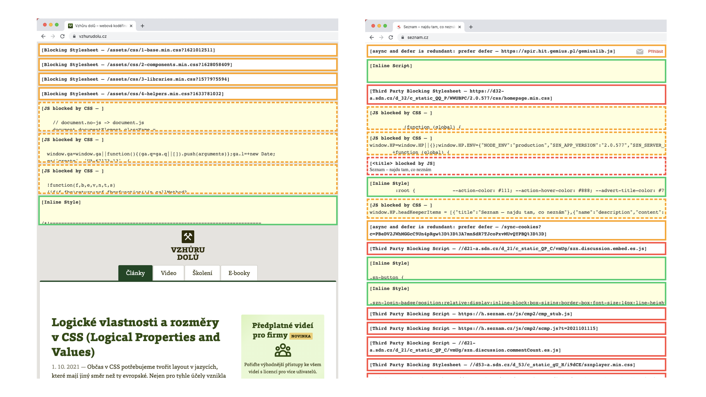Click the Přihlásit login link
The width and height of the screenshot is (706, 397).
click(655, 51)
